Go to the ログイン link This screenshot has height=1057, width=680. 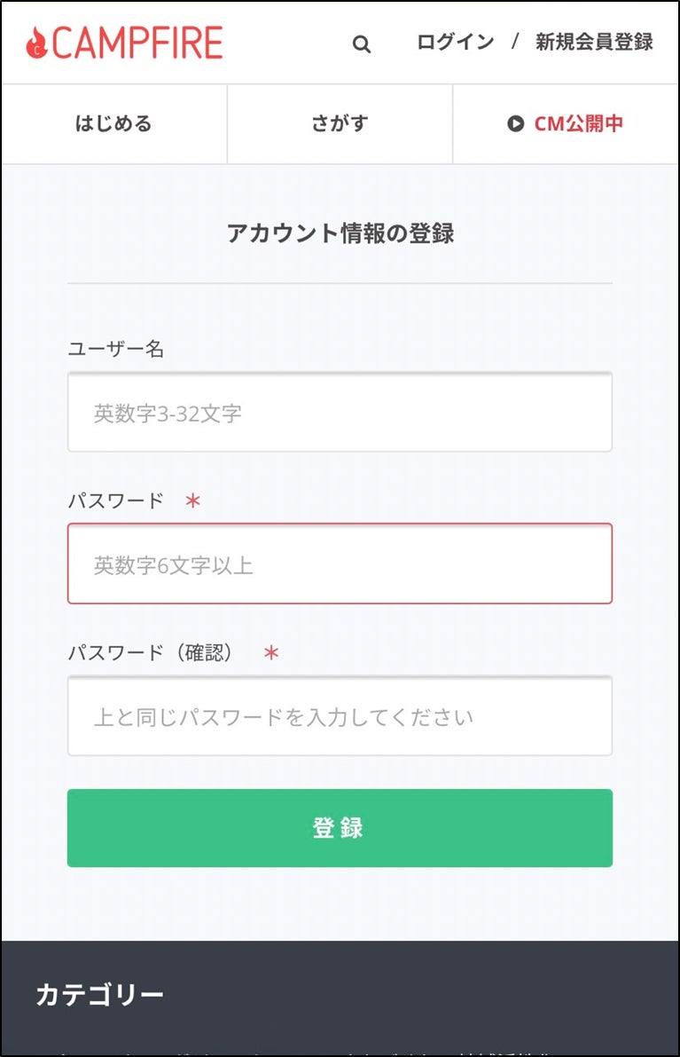[455, 42]
